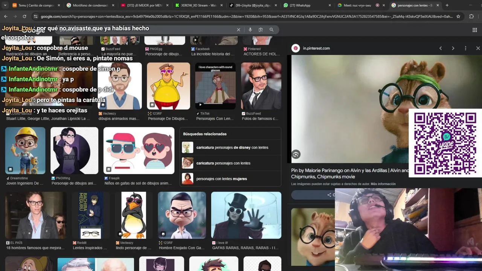This screenshot has width=482, height=271.
Task: Open the angry man with glasses thumbnail
Action: [x=182, y=215]
